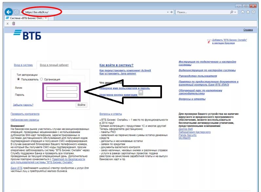This screenshot has height=192, width=261.
Task: Click the Go arrow in address bar
Action: point(171,12)
